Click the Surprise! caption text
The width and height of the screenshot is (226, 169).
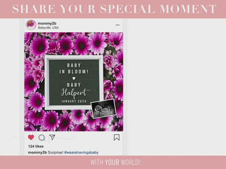click(x=56, y=153)
